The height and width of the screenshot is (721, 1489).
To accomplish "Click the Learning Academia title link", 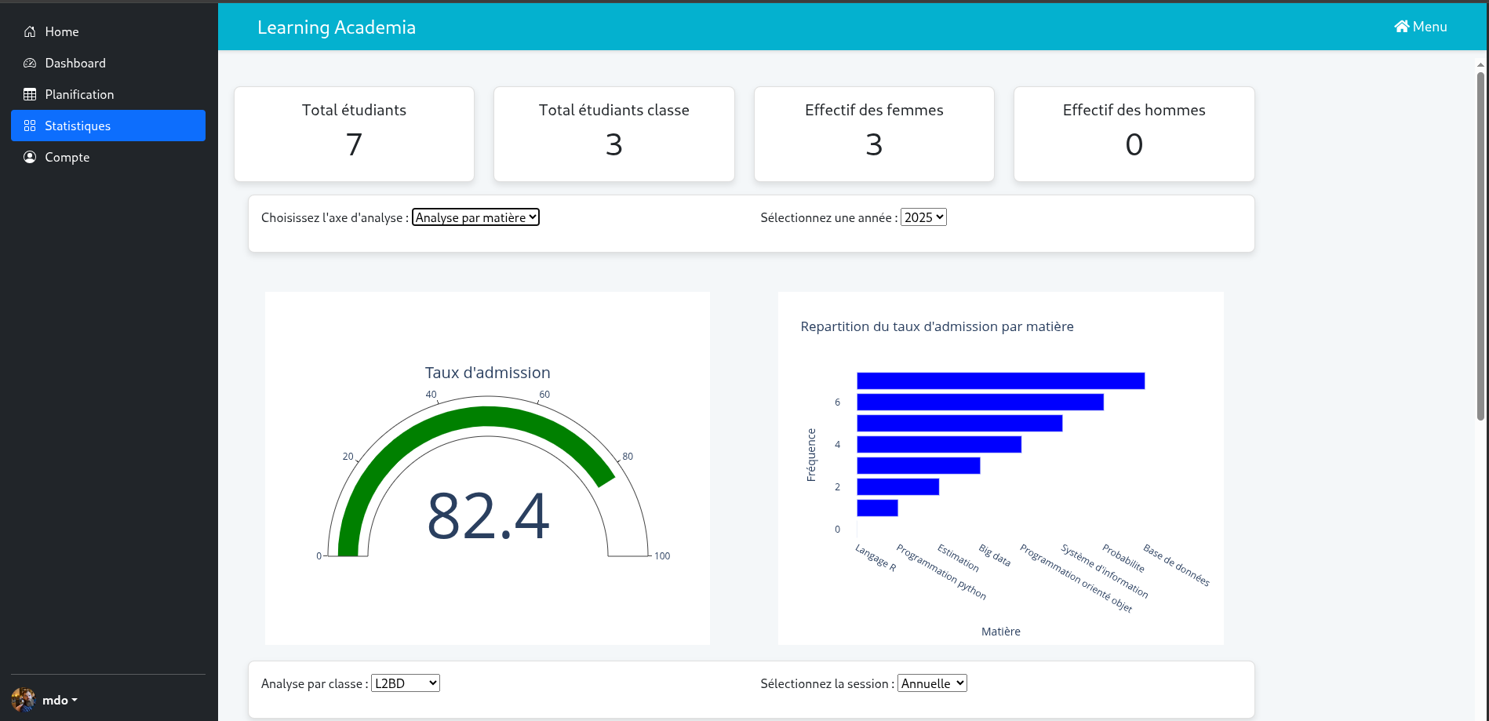I will coord(337,27).
